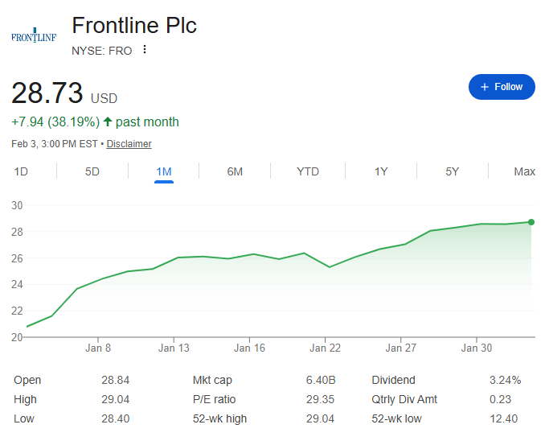Click the Qtrly Div Amt label
The height and width of the screenshot is (441, 545).
pyautogui.click(x=404, y=400)
